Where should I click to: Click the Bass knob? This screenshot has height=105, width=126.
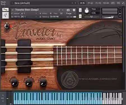click(x=15, y=82)
